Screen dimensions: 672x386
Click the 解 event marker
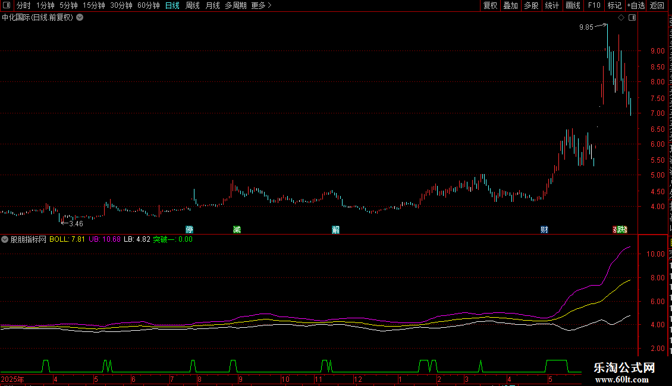click(336, 230)
